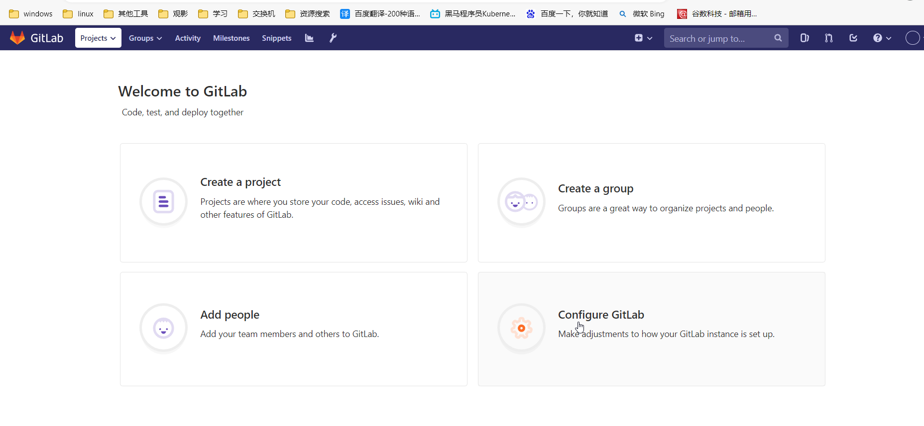The height and width of the screenshot is (426, 924).
Task: Click the search magnifier icon
Action: (x=778, y=38)
